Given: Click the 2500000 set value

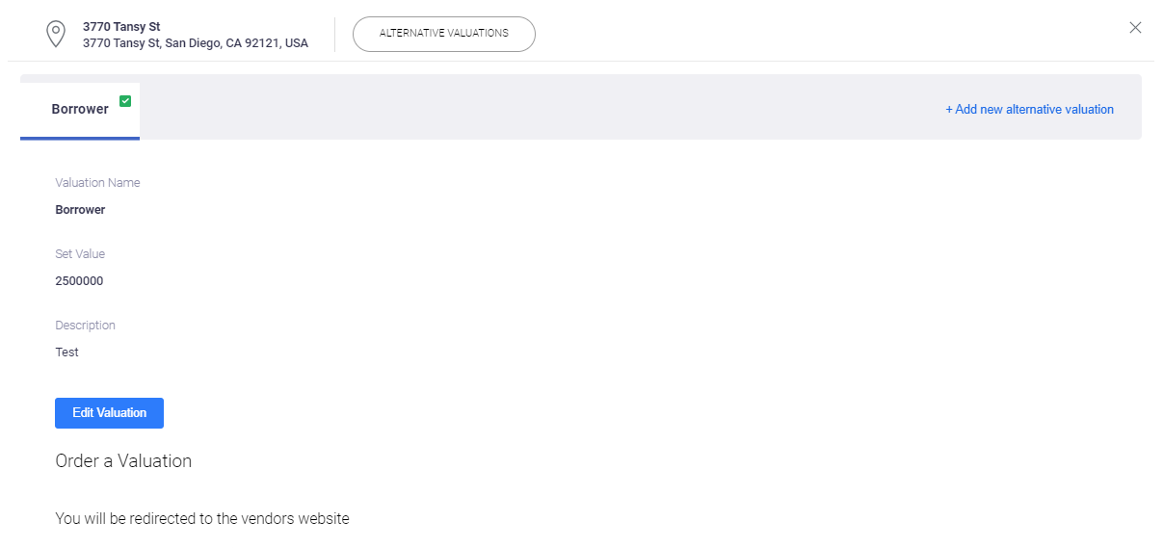Looking at the screenshot, I should coord(79,281).
